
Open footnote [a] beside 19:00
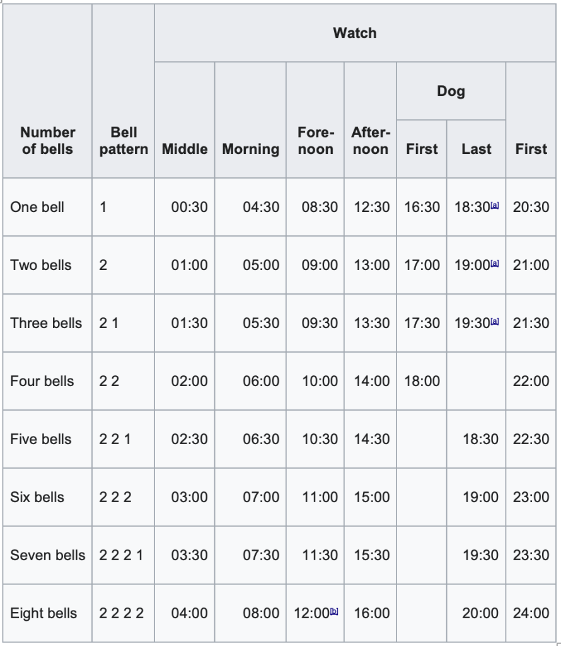pyautogui.click(x=495, y=264)
